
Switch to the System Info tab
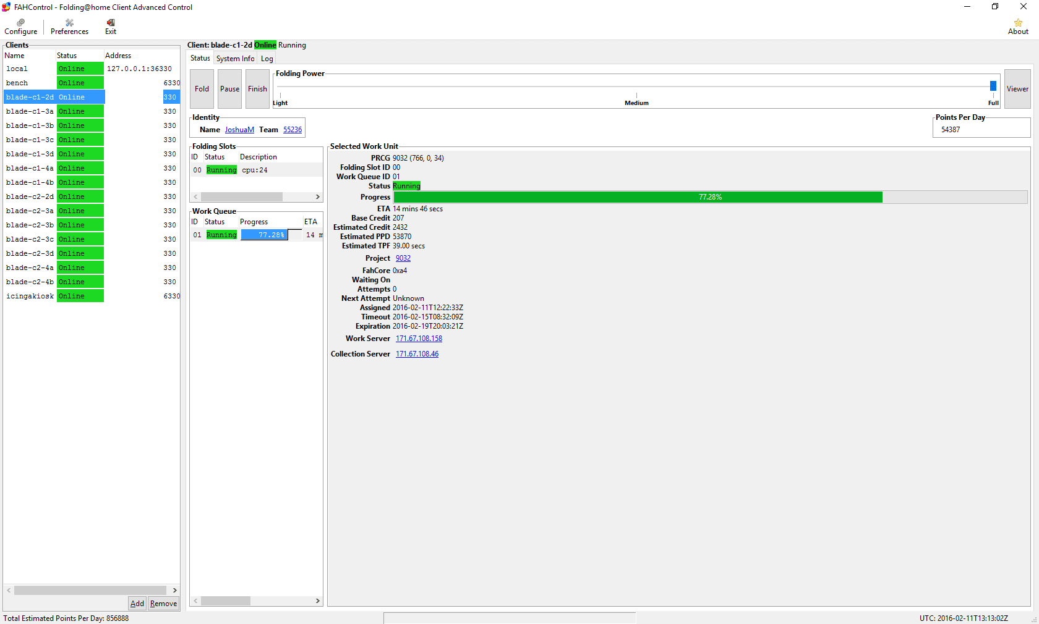coord(235,59)
